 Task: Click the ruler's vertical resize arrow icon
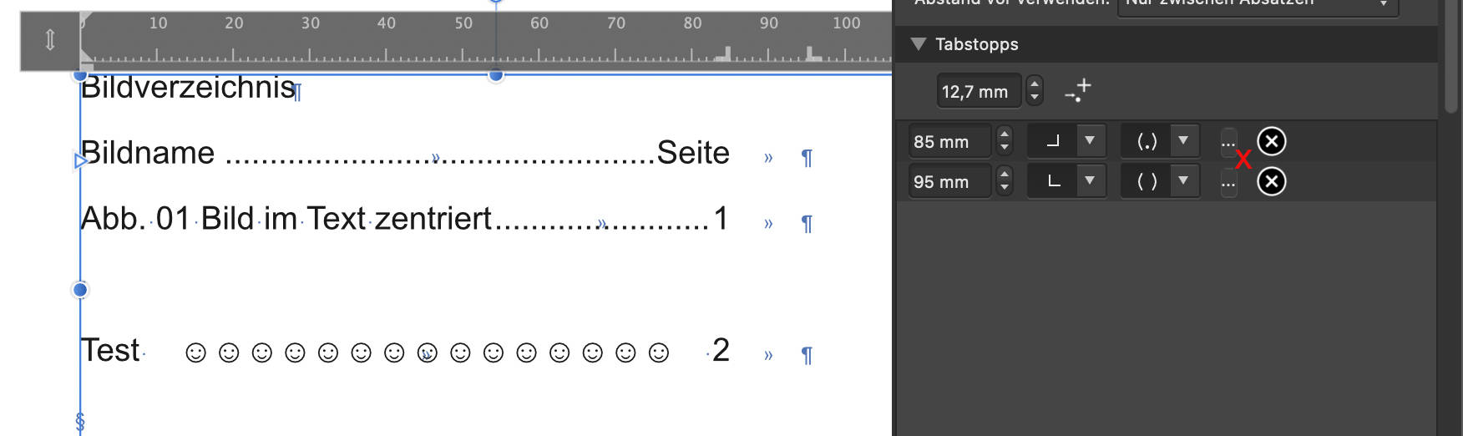(50, 39)
